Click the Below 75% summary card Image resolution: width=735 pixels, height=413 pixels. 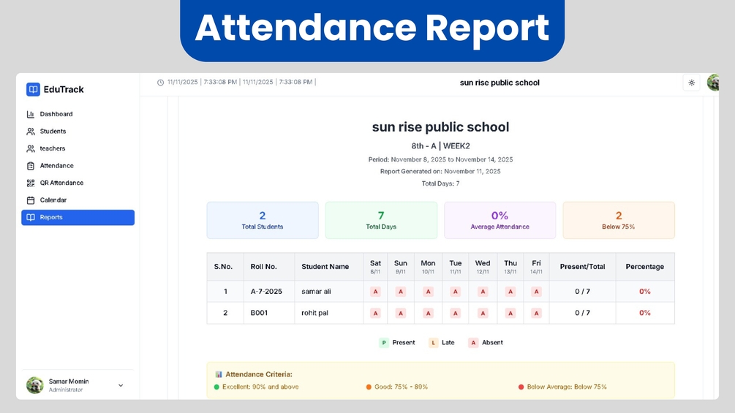click(618, 221)
